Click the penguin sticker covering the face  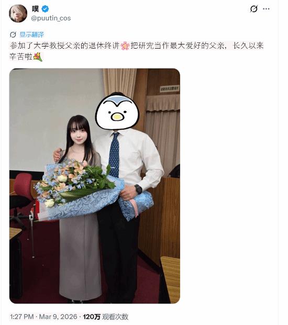pyautogui.click(x=117, y=111)
